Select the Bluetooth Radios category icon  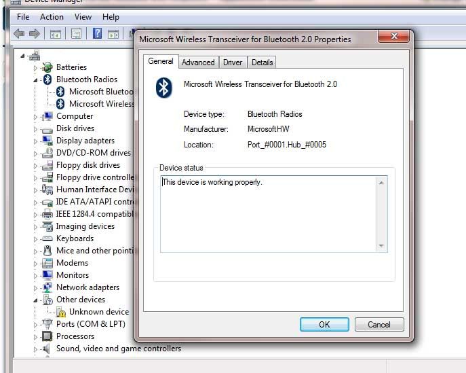click(x=47, y=79)
